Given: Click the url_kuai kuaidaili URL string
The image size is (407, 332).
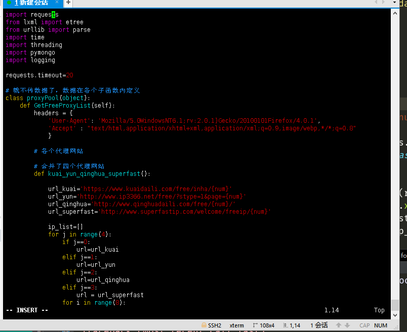Looking at the screenshot, I should 156,189.
